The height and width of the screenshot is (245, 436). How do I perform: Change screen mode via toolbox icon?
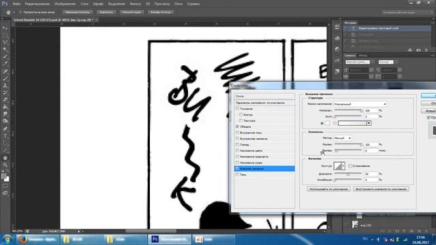click(x=5, y=193)
